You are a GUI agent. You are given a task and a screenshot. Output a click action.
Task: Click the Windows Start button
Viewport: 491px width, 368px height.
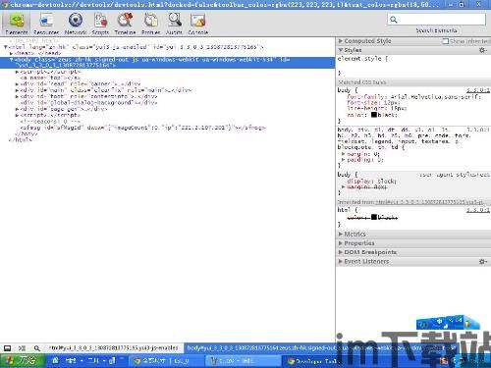[x=22, y=361]
